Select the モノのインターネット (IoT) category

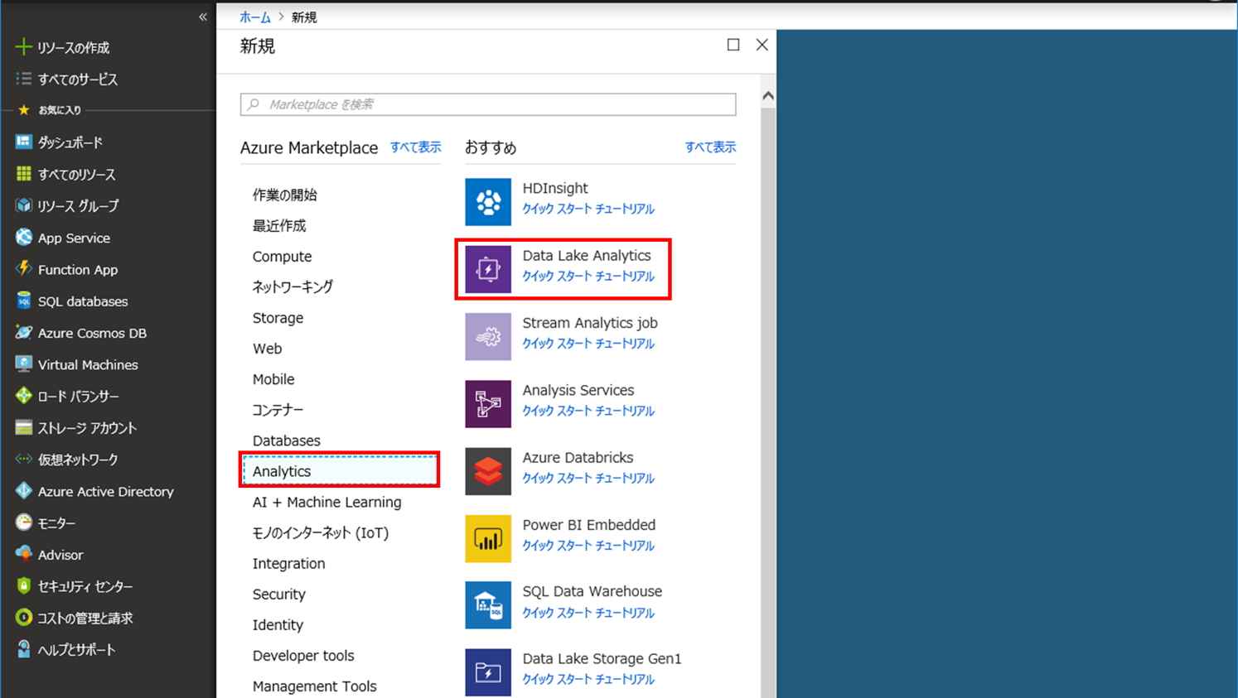(321, 532)
